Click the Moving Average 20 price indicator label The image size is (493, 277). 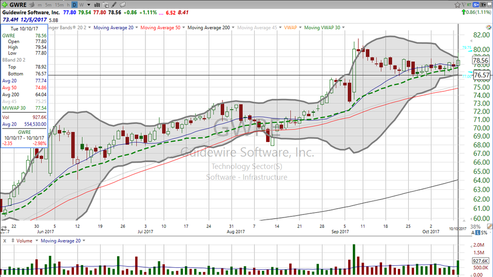pyautogui.click(x=113, y=28)
